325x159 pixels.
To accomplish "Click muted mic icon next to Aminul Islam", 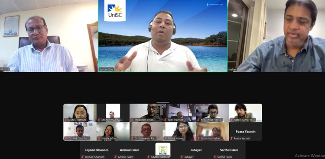I will click(115, 157).
